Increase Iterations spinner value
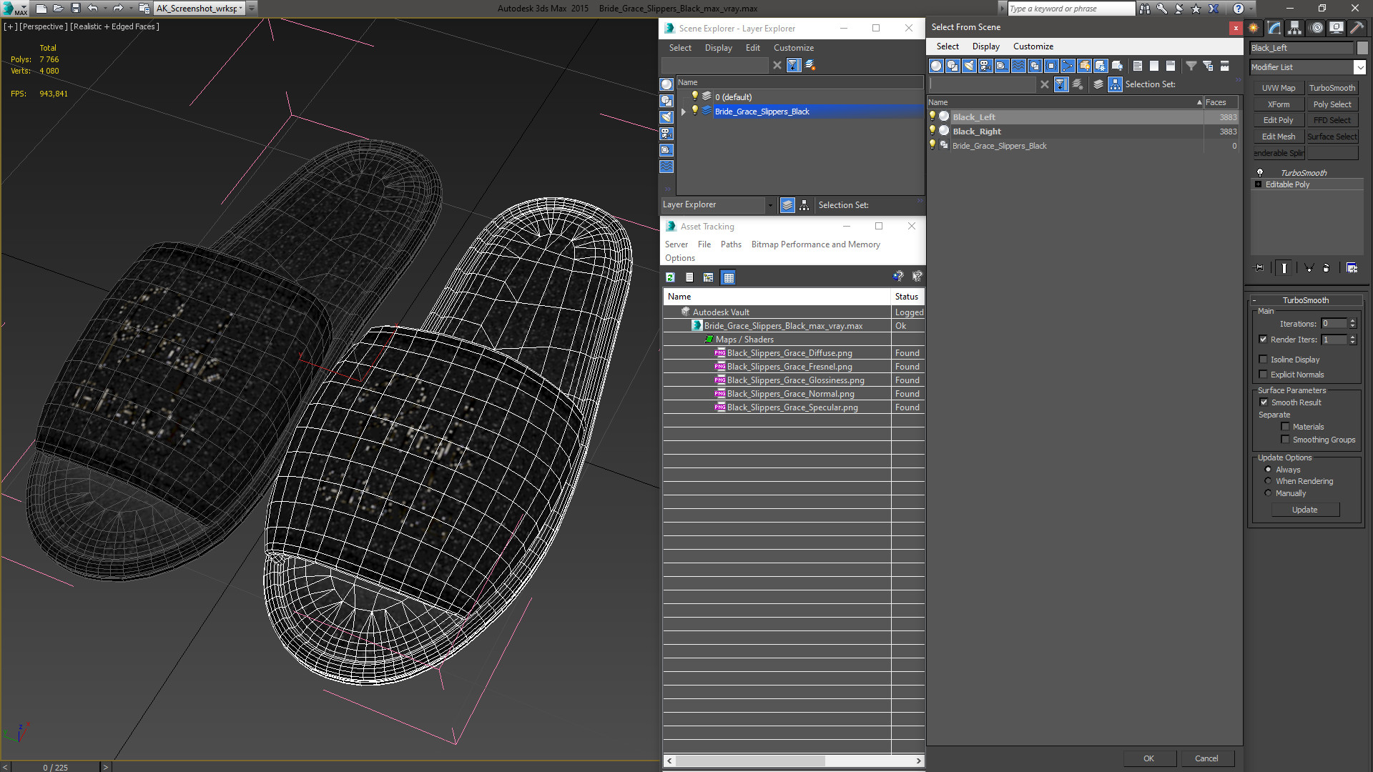The height and width of the screenshot is (772, 1373). (1352, 321)
